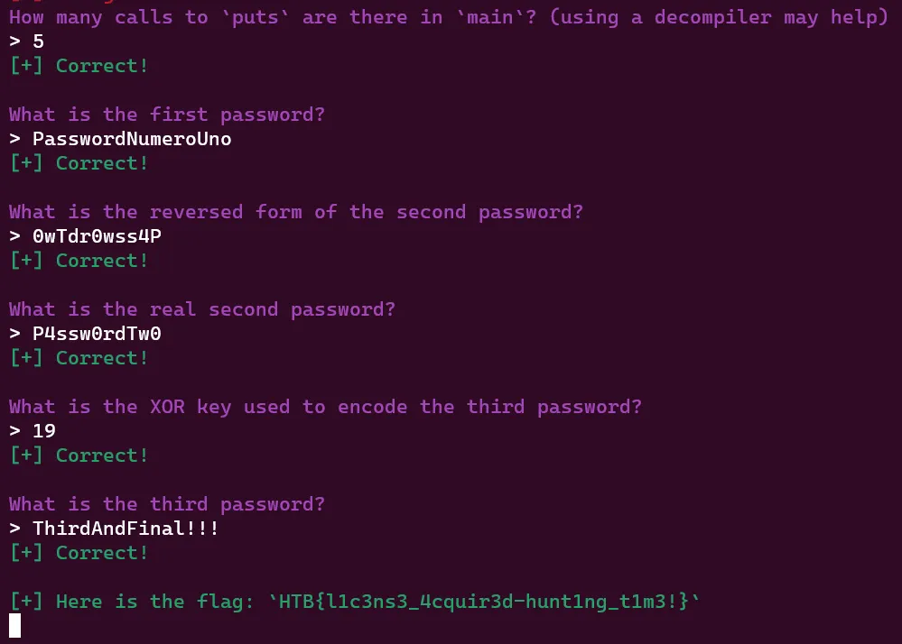
Task: Click the 'PasswordNumeroUno' answer text
Action: point(132,139)
